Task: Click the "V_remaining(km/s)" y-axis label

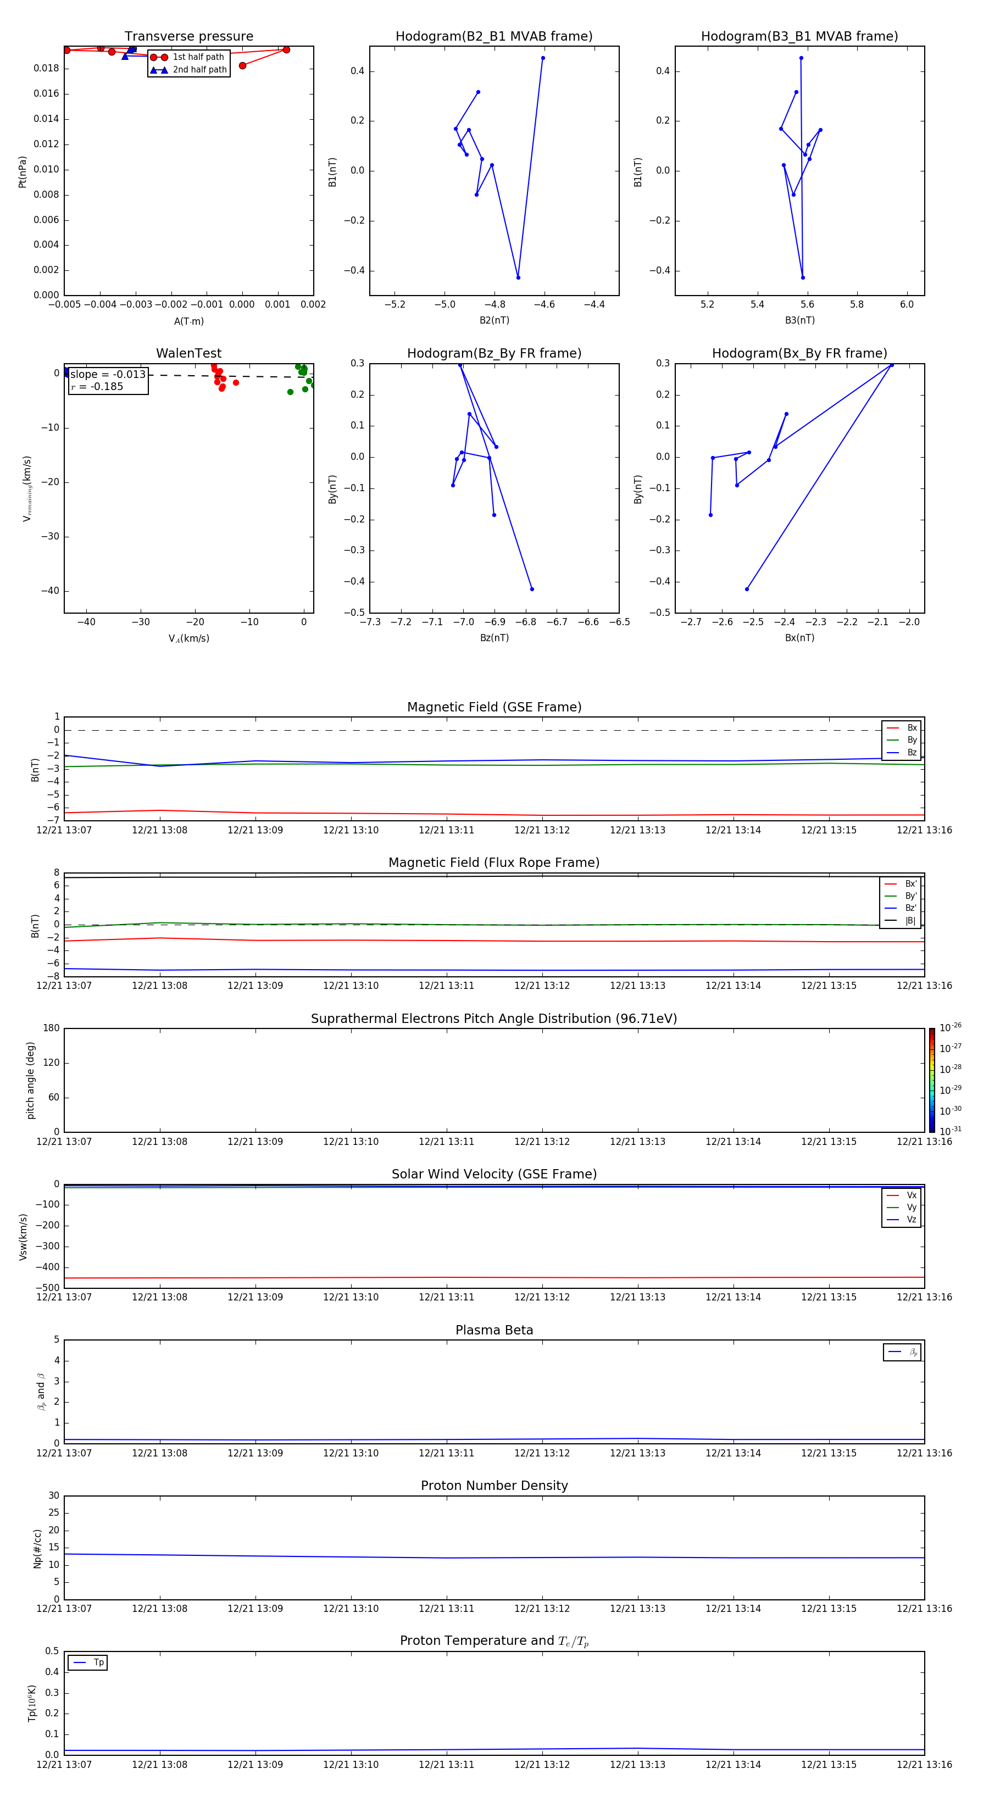Action: (x=27, y=488)
